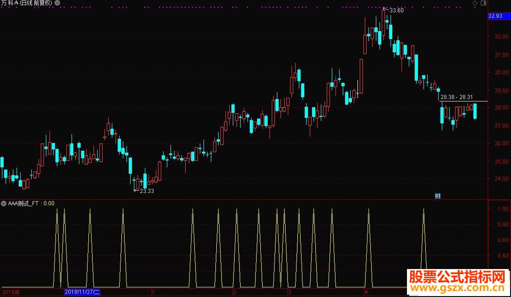Screen dimensions: 511x297
Task: Click the 25.00 price axis label
Action: 501,162
